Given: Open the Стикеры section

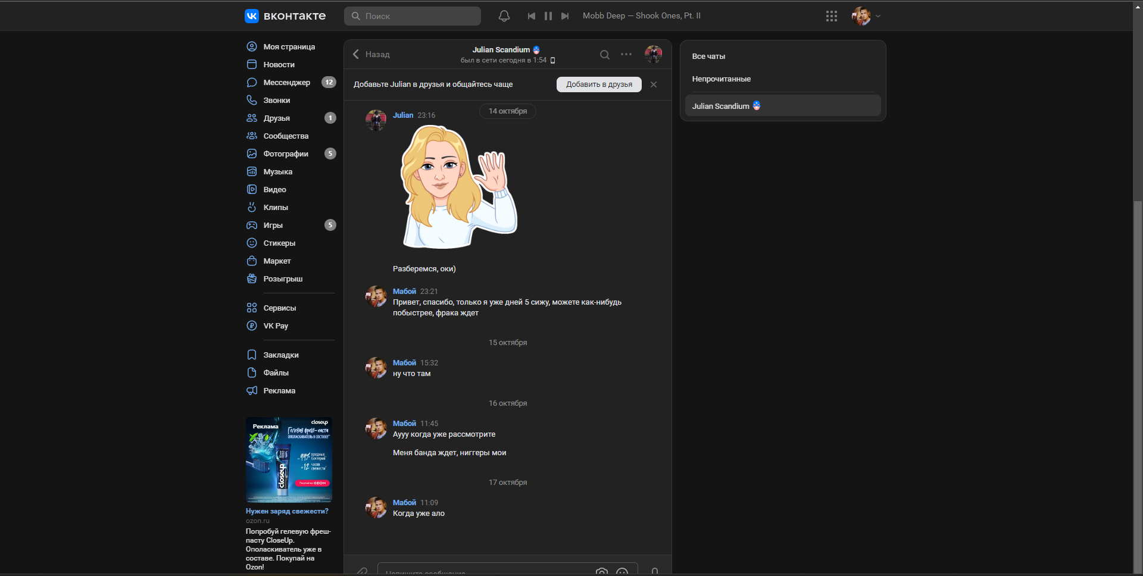Looking at the screenshot, I should tap(279, 243).
